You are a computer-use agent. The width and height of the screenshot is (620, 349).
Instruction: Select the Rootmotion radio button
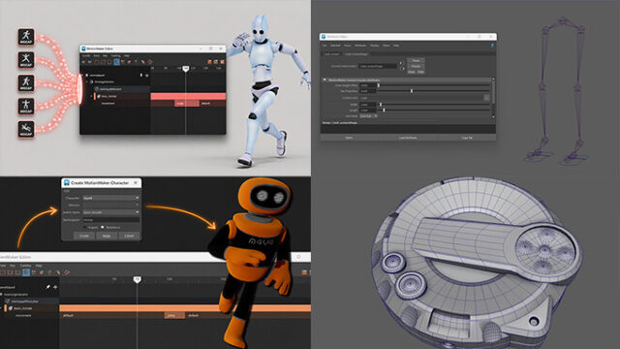click(x=103, y=227)
